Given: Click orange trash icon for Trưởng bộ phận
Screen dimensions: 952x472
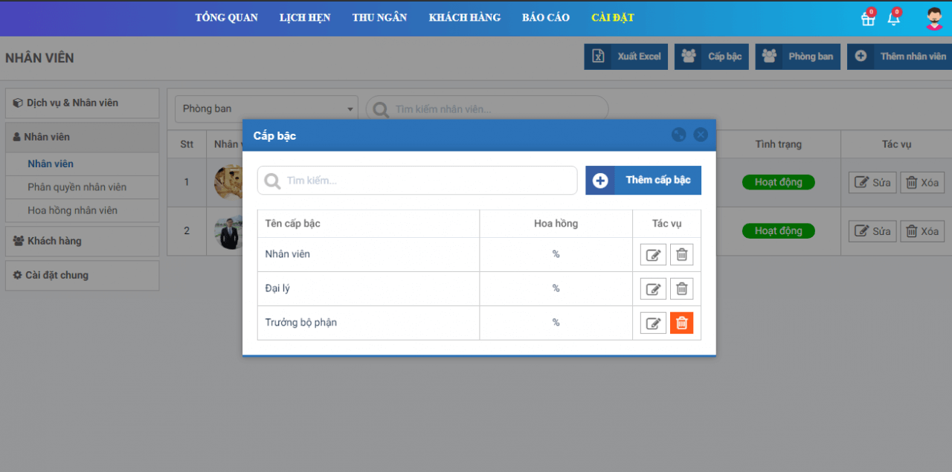Looking at the screenshot, I should click(x=681, y=323).
